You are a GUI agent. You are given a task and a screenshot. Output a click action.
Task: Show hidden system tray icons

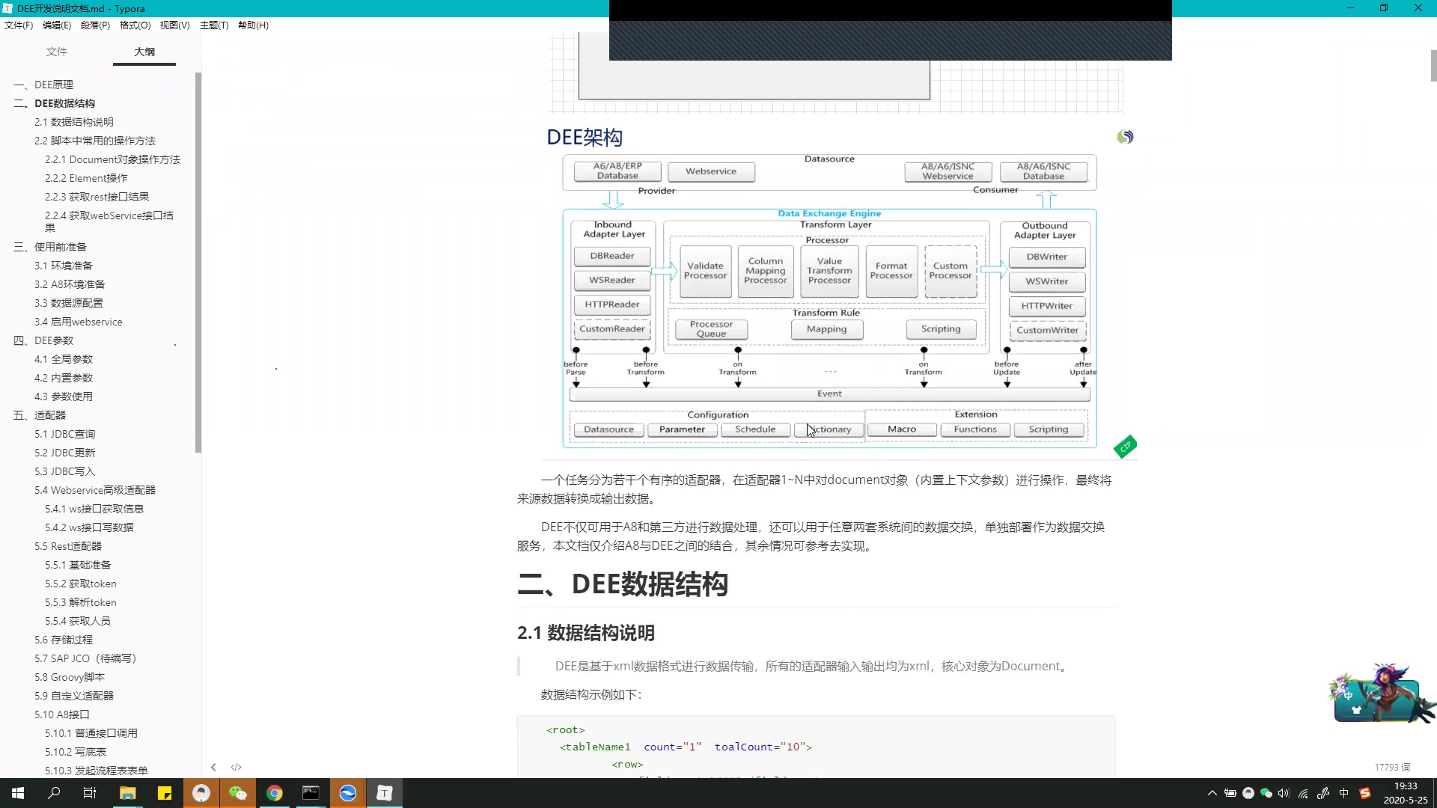pos(1212,793)
